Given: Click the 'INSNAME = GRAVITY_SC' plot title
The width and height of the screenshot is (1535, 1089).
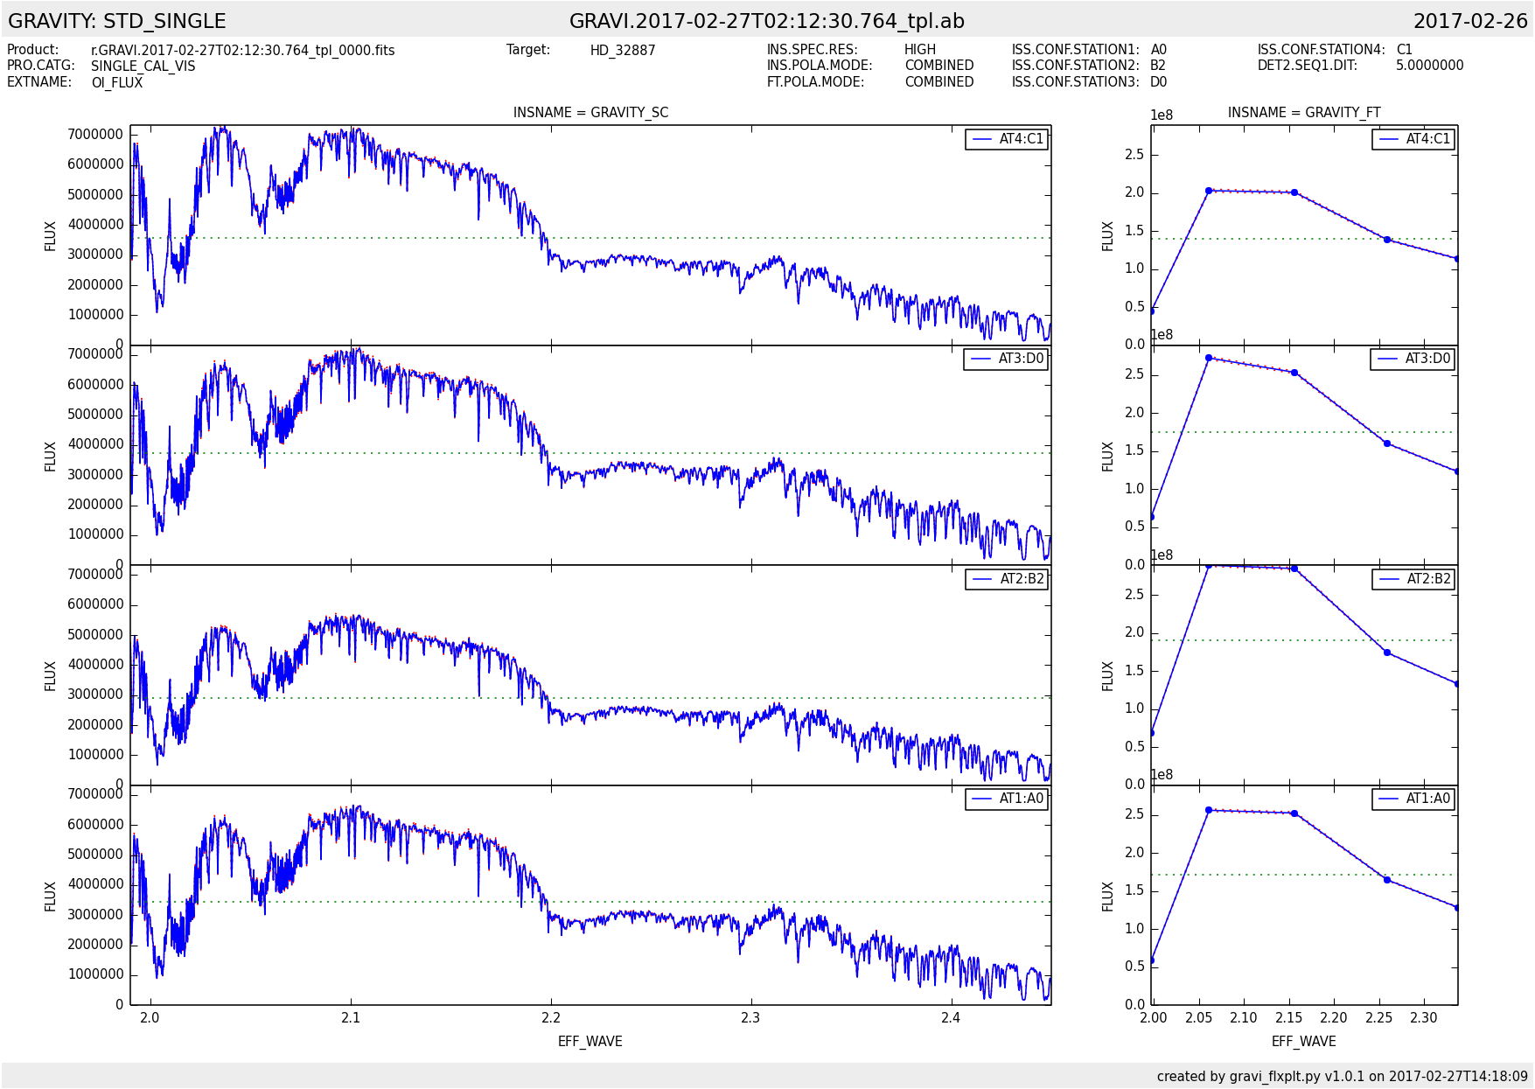Looking at the screenshot, I should tap(591, 113).
